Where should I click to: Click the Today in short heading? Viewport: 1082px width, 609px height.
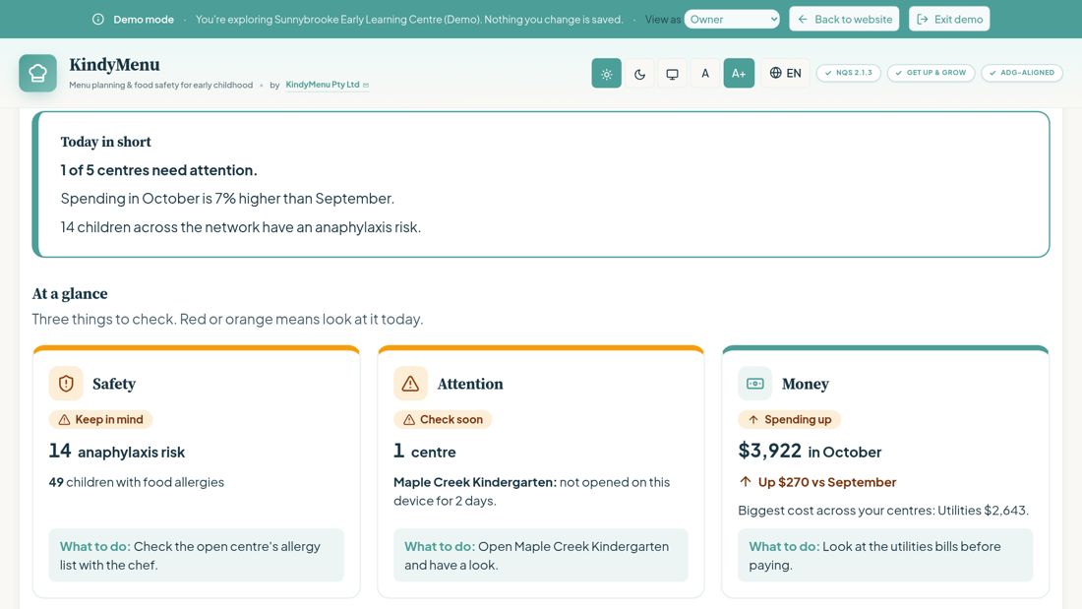tap(105, 142)
